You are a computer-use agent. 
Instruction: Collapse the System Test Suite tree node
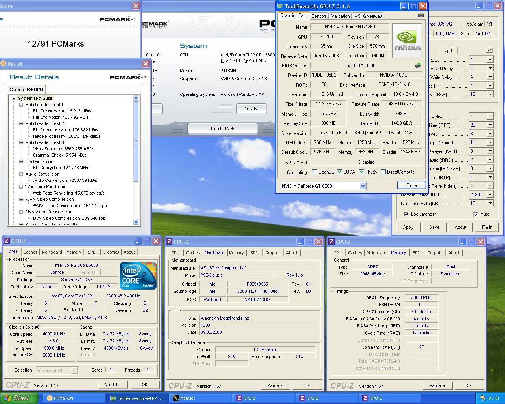pyautogui.click(x=13, y=98)
